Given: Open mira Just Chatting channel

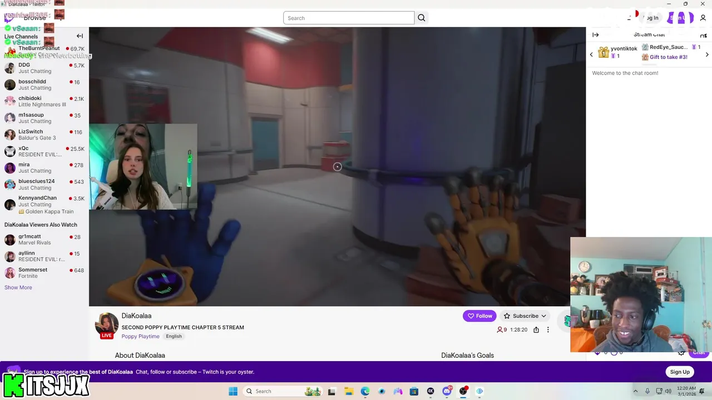Looking at the screenshot, I should pyautogui.click(x=44, y=168).
